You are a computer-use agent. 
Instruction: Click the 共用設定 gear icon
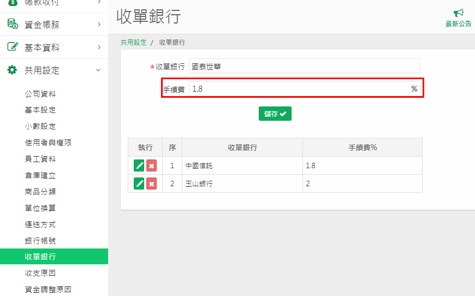click(x=12, y=70)
